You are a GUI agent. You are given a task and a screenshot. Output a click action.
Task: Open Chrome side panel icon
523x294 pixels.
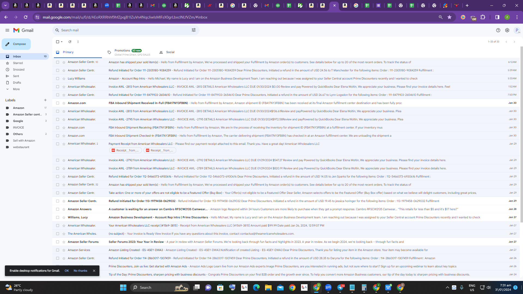(497, 17)
